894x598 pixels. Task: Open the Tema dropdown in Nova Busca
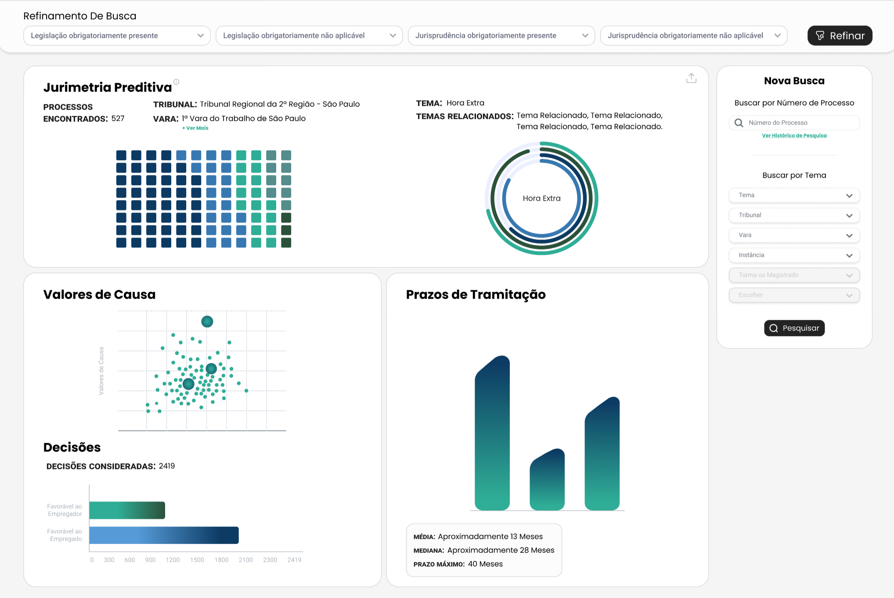tap(794, 195)
